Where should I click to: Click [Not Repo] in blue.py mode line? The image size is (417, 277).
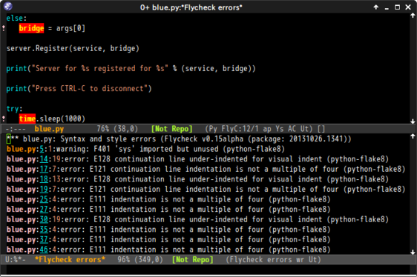(x=172, y=129)
